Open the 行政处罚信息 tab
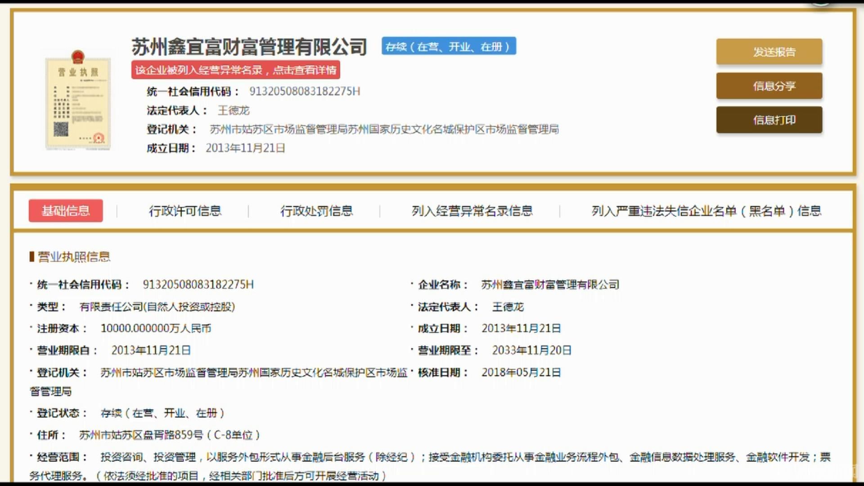Image resolution: width=864 pixels, height=486 pixels. [316, 211]
